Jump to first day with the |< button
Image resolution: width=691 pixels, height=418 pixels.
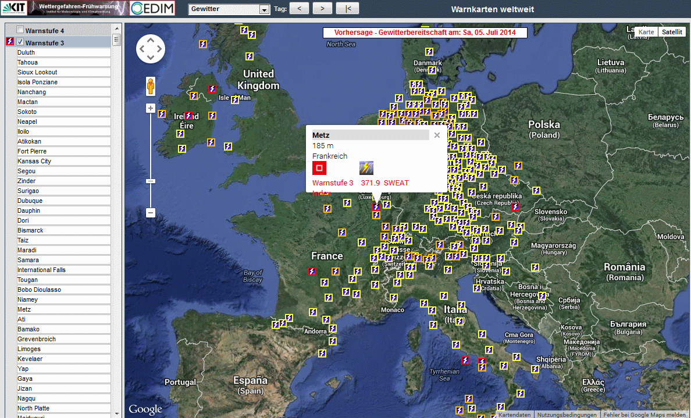(x=347, y=8)
